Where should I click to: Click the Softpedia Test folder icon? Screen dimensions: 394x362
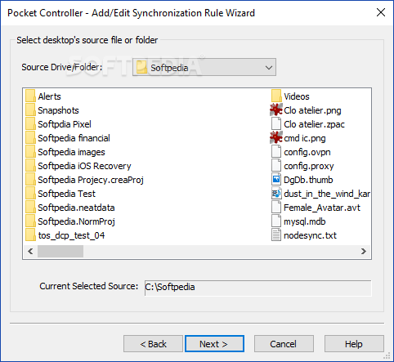click(30, 194)
